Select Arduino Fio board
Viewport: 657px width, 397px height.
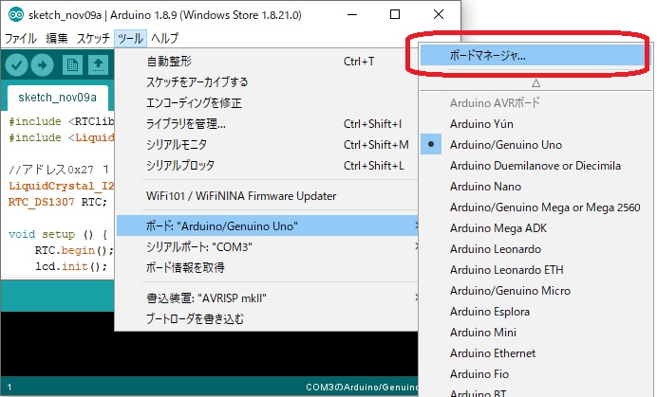(535, 374)
